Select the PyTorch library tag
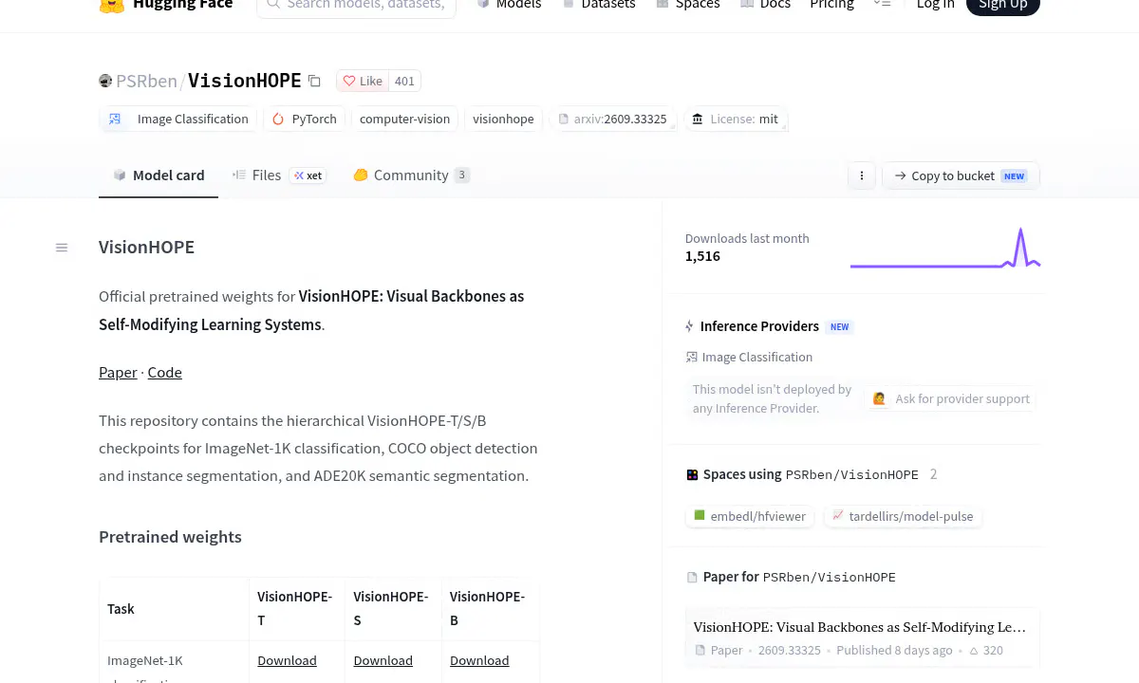 (304, 119)
